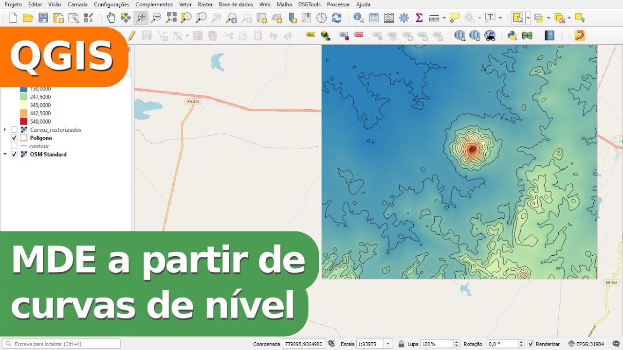This screenshot has height=350, width=623.
Task: Click Zoom Full extent icon
Action: [171, 18]
